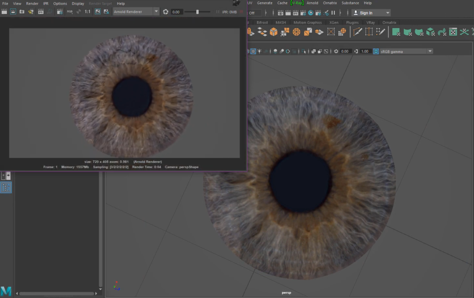Viewport: 474px width, 298px height.
Task: Click the Outliner icon in left sidebar
Action: [6, 188]
